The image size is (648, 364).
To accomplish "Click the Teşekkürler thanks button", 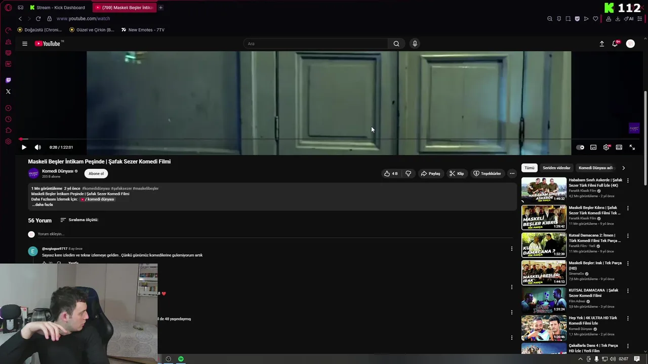I will tap(487, 173).
